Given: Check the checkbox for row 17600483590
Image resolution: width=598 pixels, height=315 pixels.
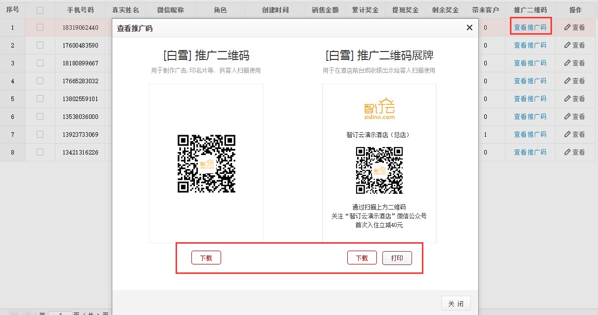Looking at the screenshot, I should (40, 46).
